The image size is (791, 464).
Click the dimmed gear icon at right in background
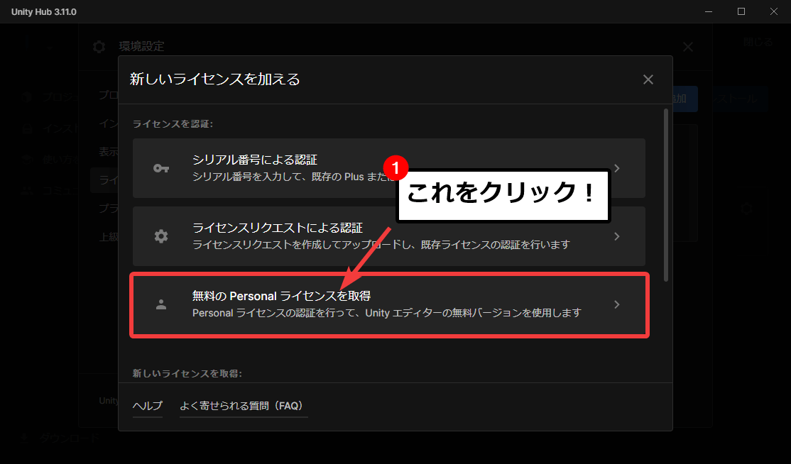pyautogui.click(x=746, y=209)
